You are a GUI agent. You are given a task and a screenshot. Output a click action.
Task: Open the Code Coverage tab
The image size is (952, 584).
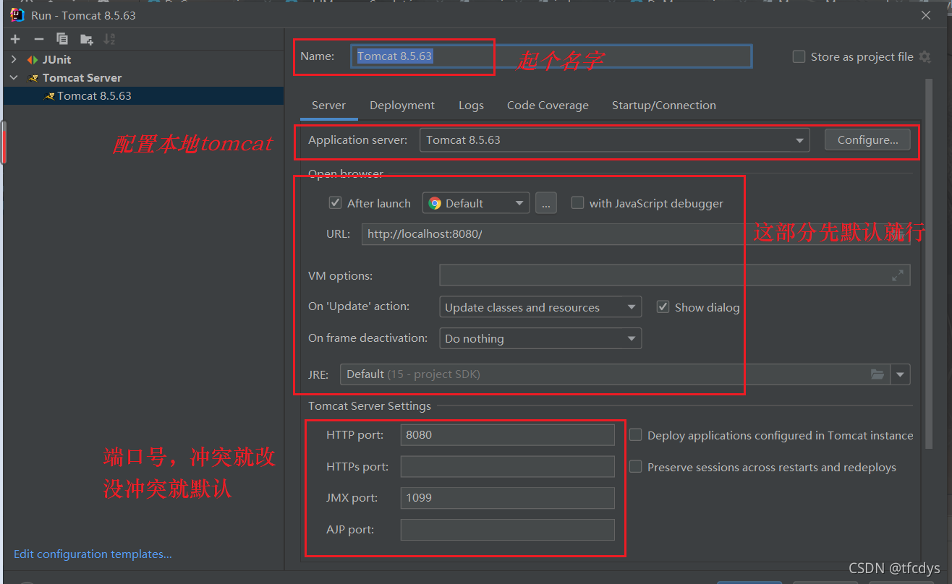548,106
